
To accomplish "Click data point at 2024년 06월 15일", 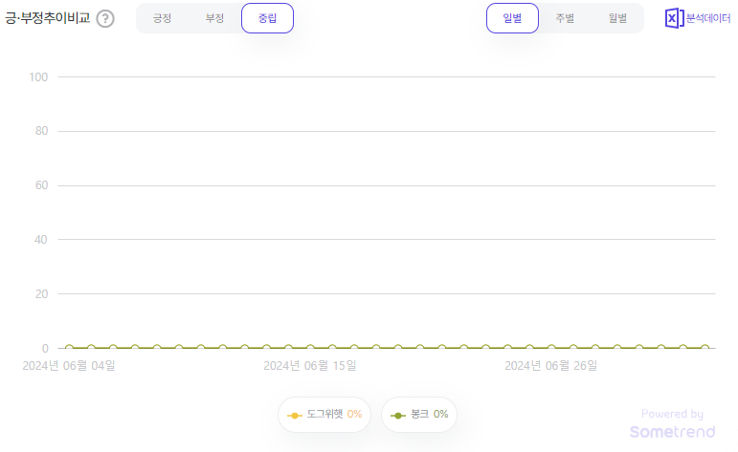I will click(x=310, y=348).
